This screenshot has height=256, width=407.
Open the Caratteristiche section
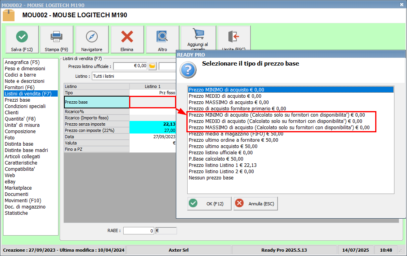21,163
